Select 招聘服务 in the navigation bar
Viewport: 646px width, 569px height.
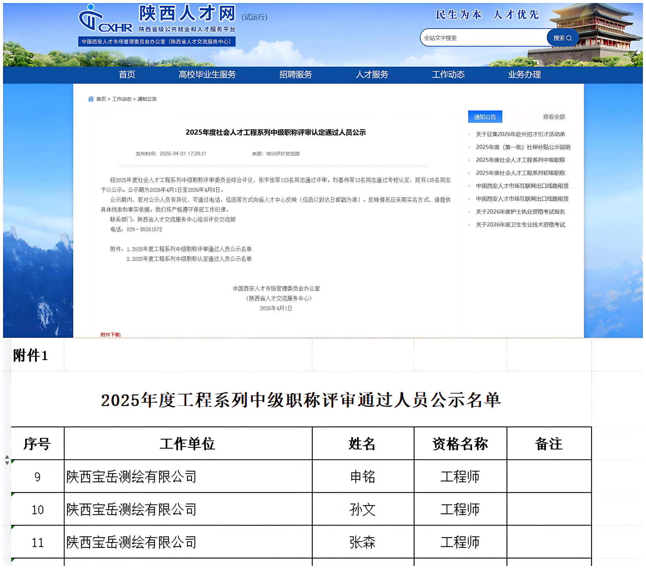(295, 75)
